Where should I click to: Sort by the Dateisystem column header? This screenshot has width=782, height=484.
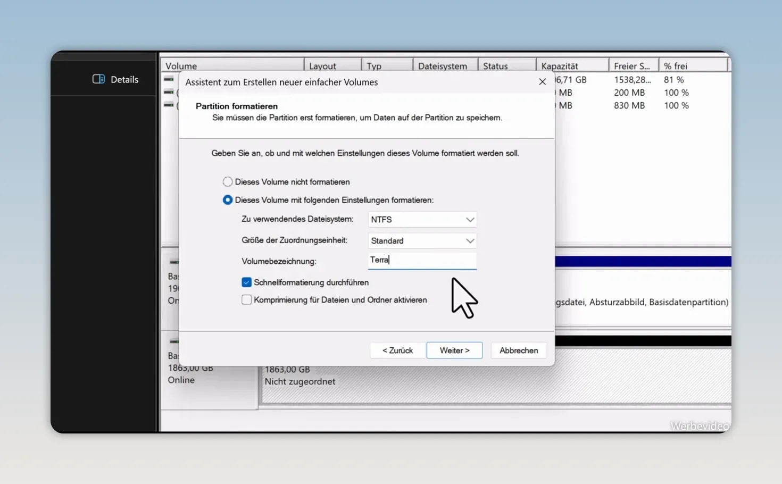click(x=445, y=65)
